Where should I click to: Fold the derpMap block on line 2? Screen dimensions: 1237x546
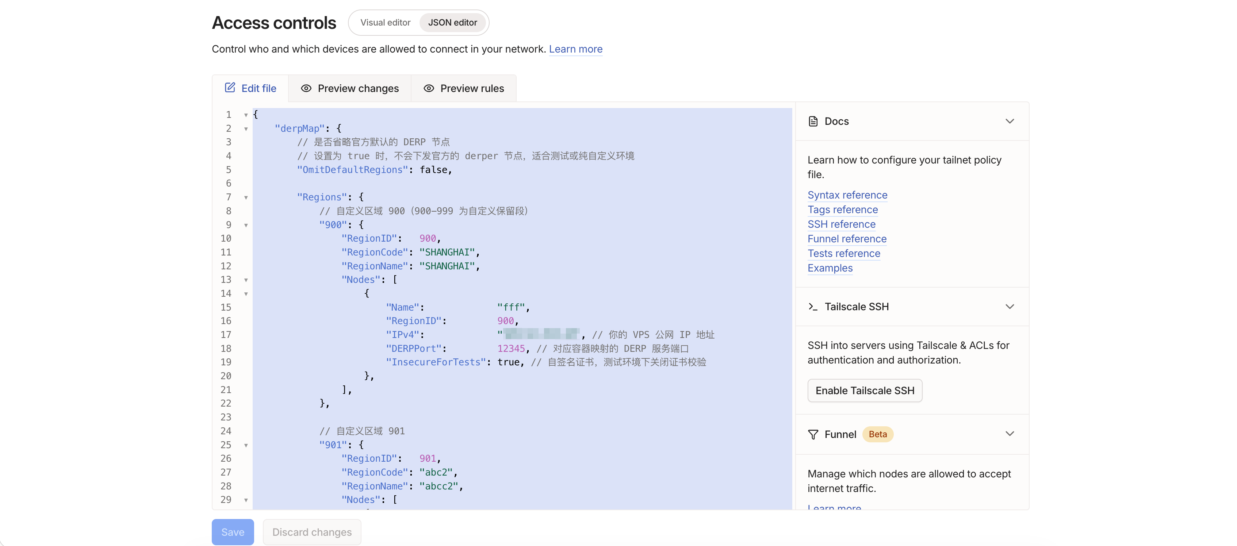[246, 129]
